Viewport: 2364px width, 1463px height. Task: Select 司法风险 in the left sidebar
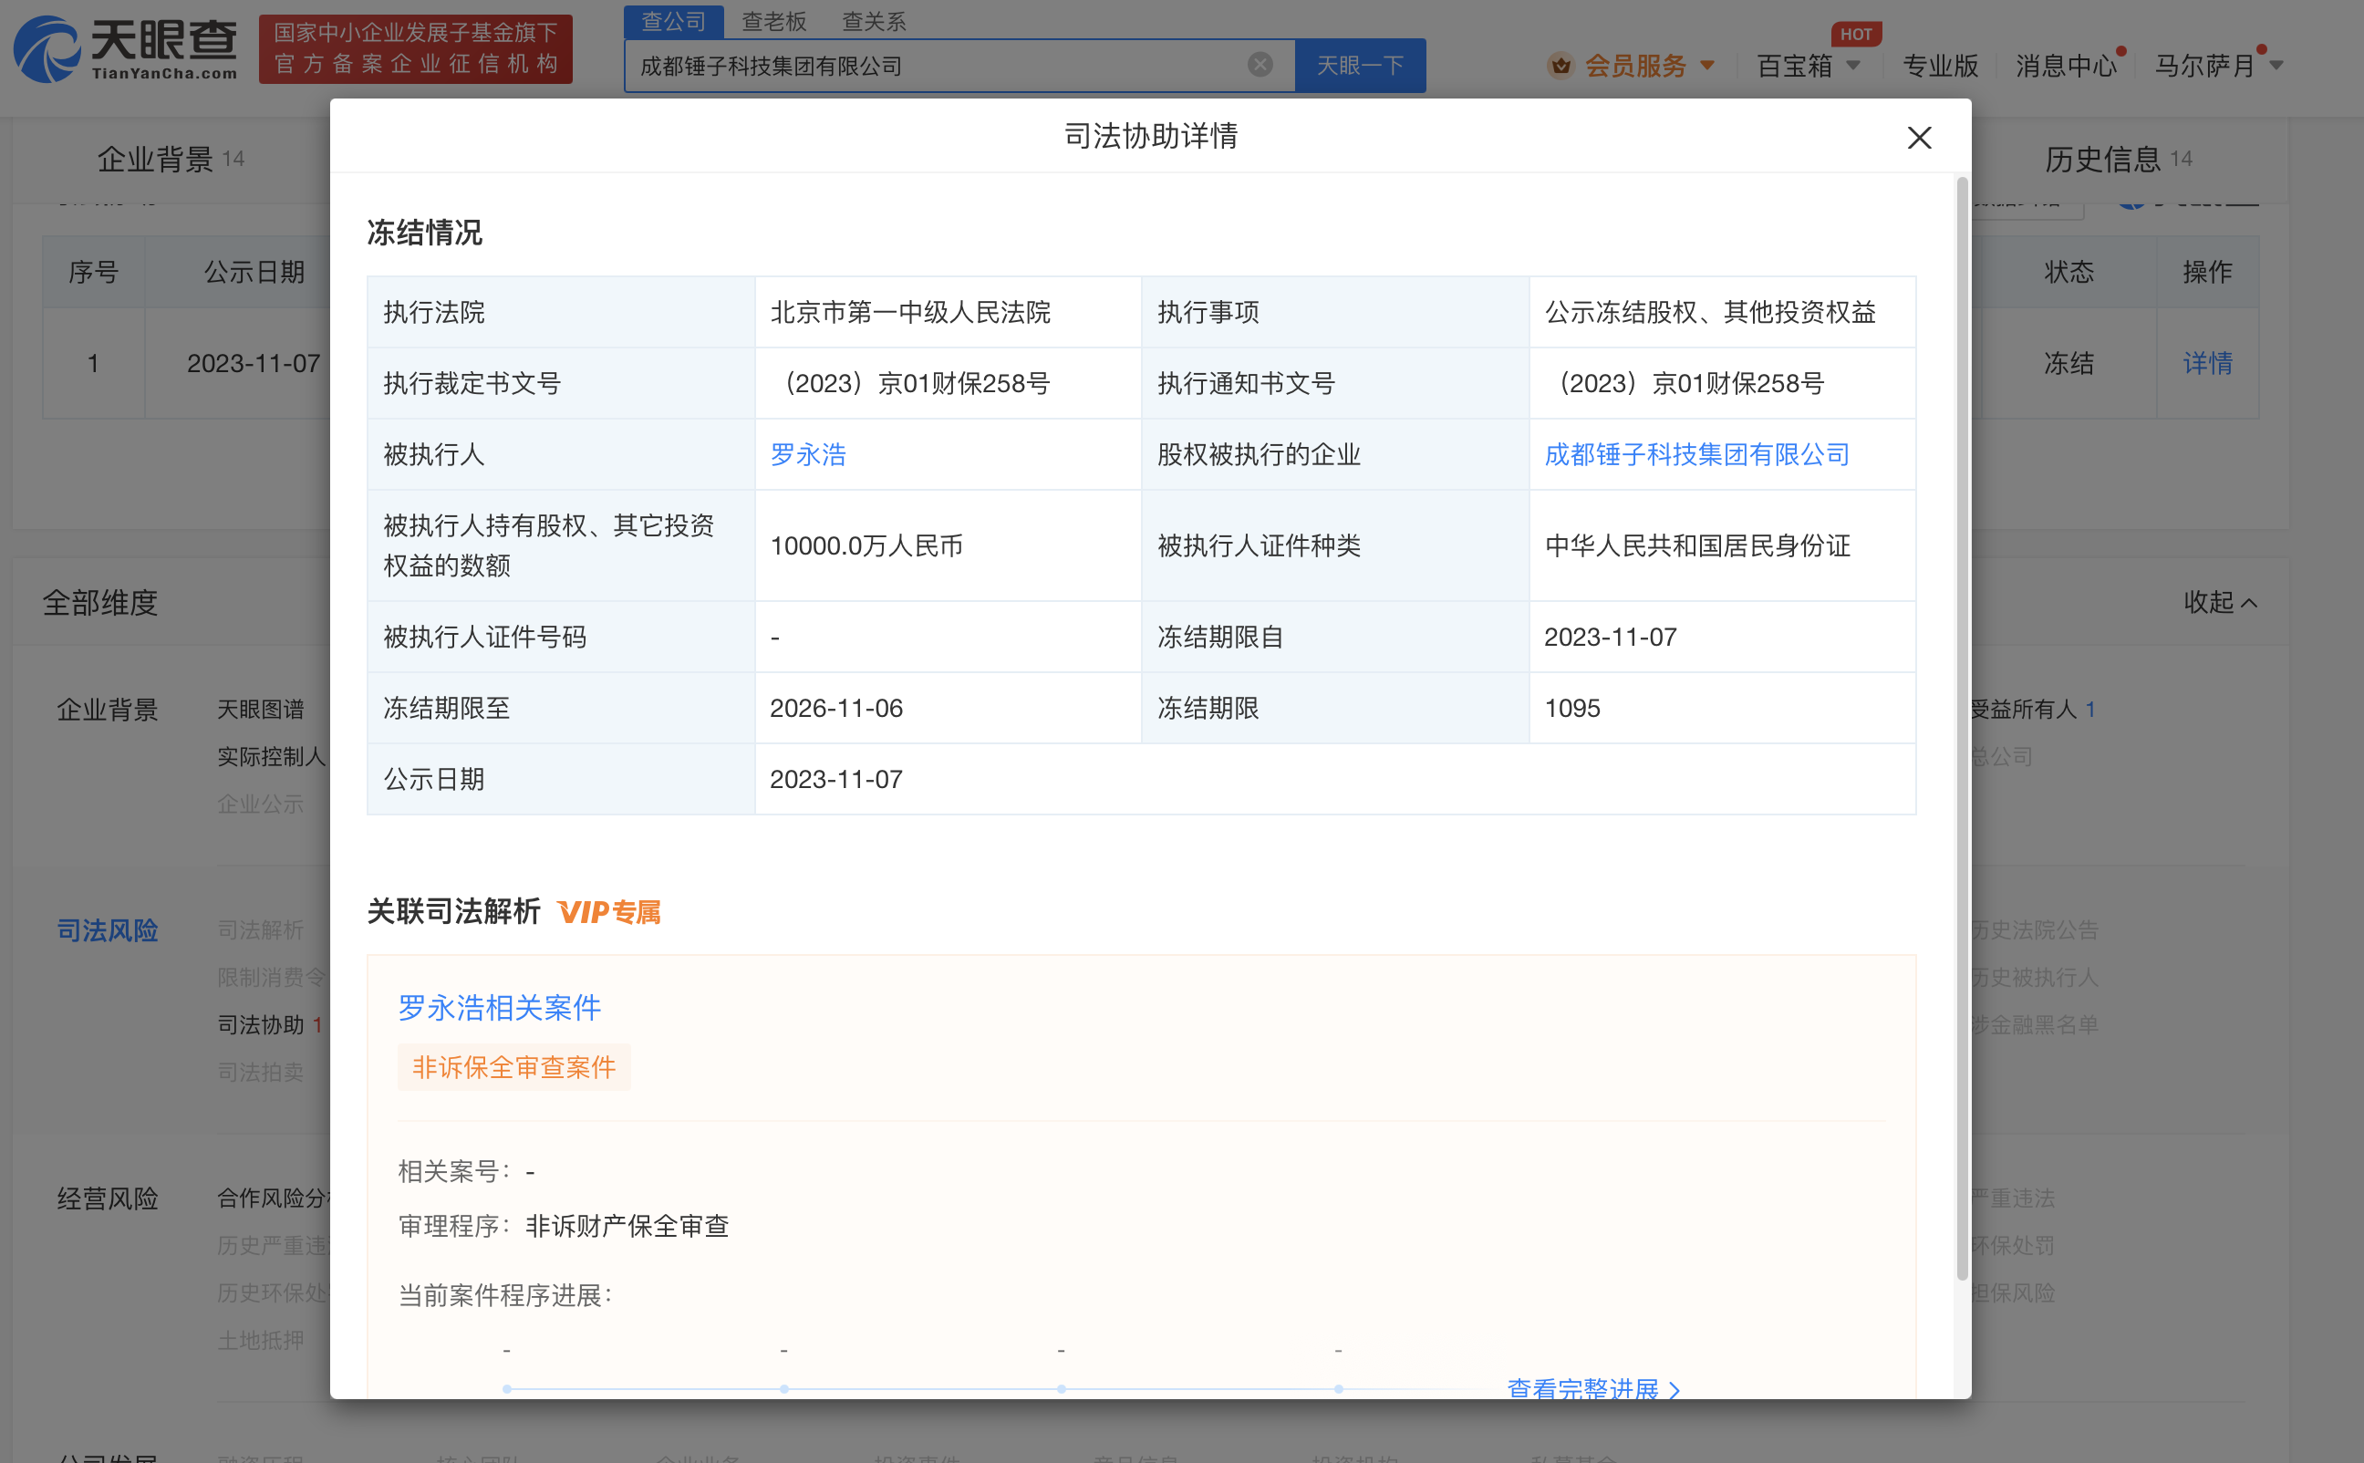107,929
